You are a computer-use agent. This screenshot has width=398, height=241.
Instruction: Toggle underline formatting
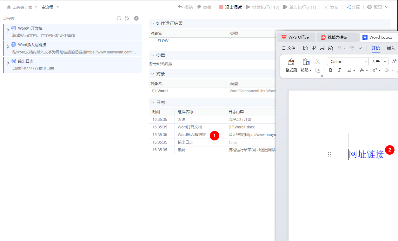point(348,70)
